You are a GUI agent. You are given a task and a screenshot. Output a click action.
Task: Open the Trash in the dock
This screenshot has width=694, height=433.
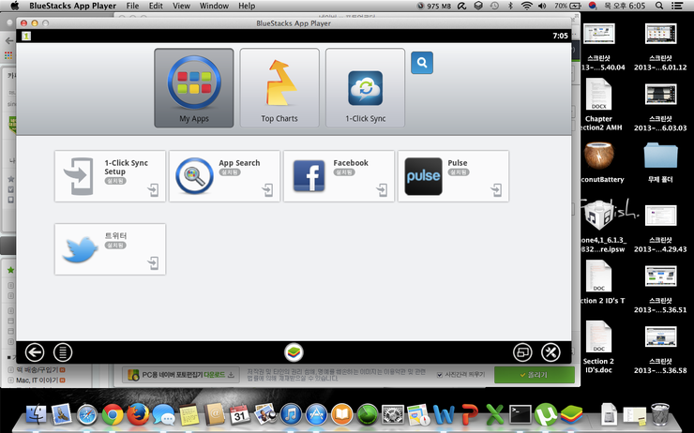[660, 414]
